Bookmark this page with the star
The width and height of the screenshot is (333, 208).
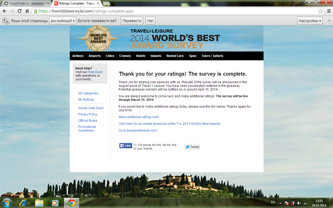pos(320,11)
